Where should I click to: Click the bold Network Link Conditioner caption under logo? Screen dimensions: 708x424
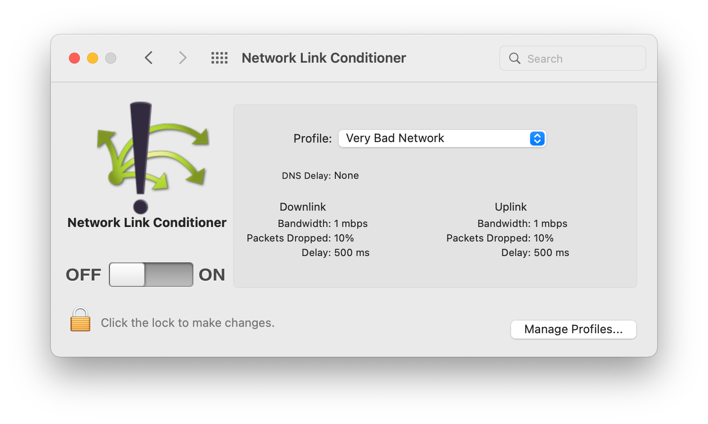tap(147, 222)
